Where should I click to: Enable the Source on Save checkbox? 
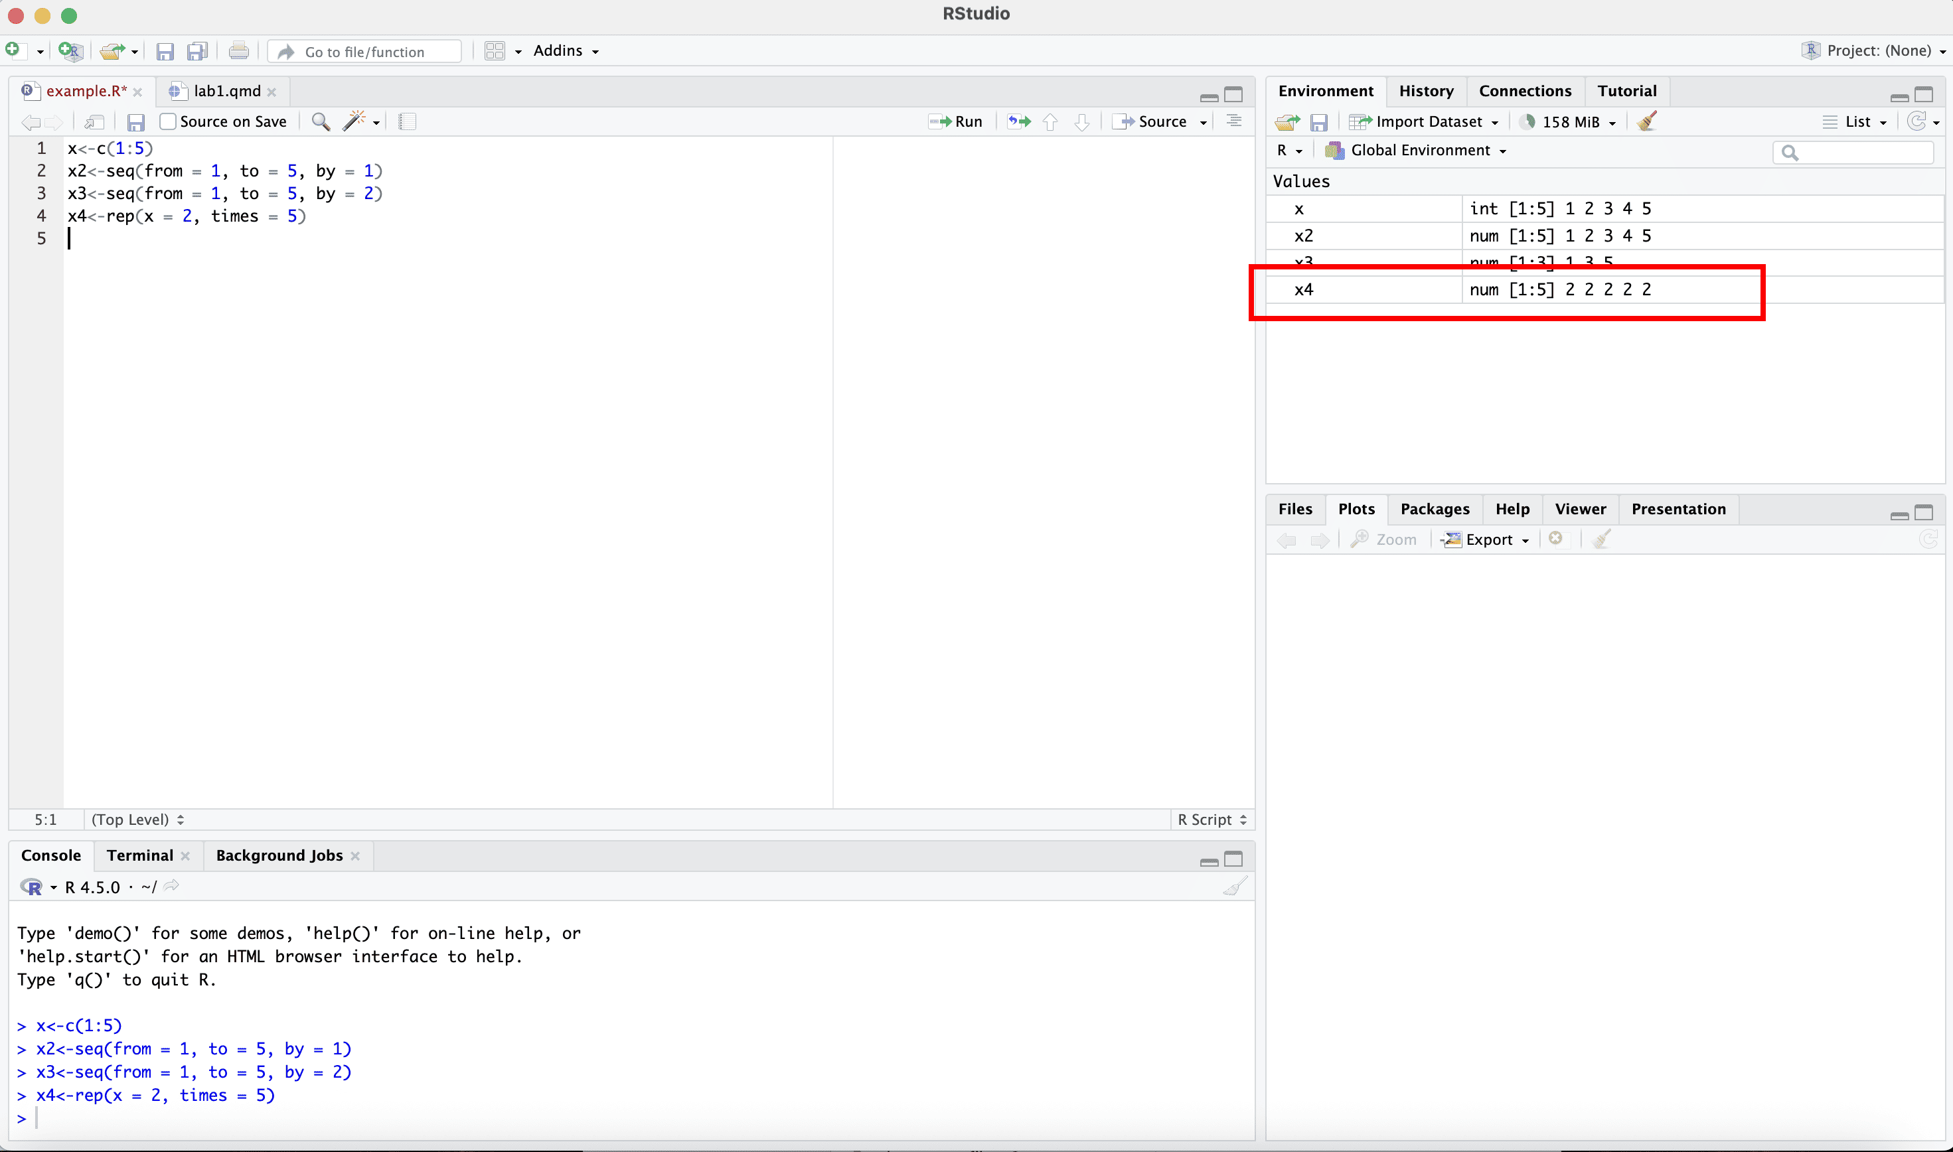168,122
